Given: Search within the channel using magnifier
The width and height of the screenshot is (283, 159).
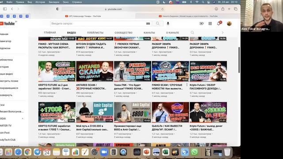Looking at the screenshot, I should [192, 32].
